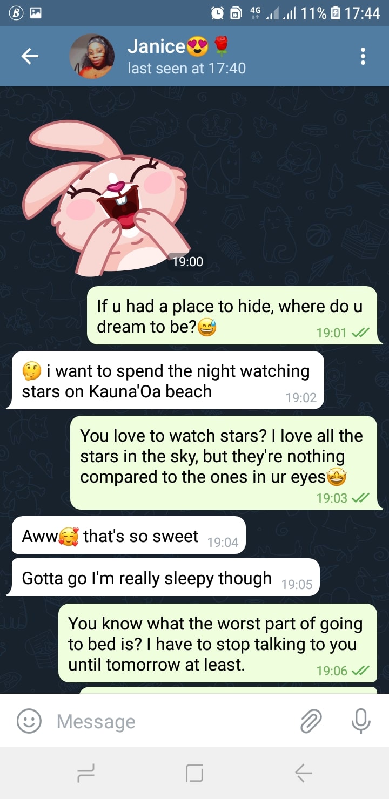Viewport: 389px width, 799px height.
Task: Select the 'If u had a place to hide' message
Action: click(x=233, y=315)
